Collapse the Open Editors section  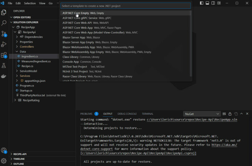[11, 18]
